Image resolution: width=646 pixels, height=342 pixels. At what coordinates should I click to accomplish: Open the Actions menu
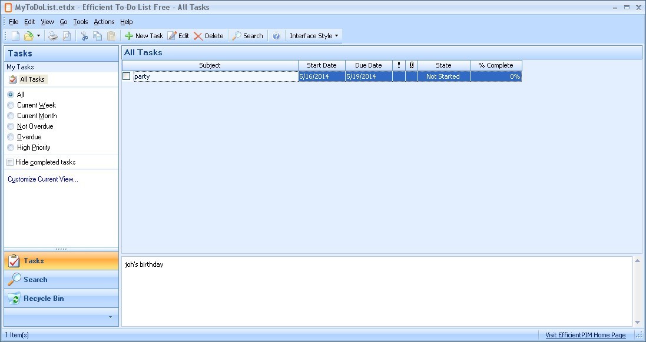pyautogui.click(x=104, y=22)
